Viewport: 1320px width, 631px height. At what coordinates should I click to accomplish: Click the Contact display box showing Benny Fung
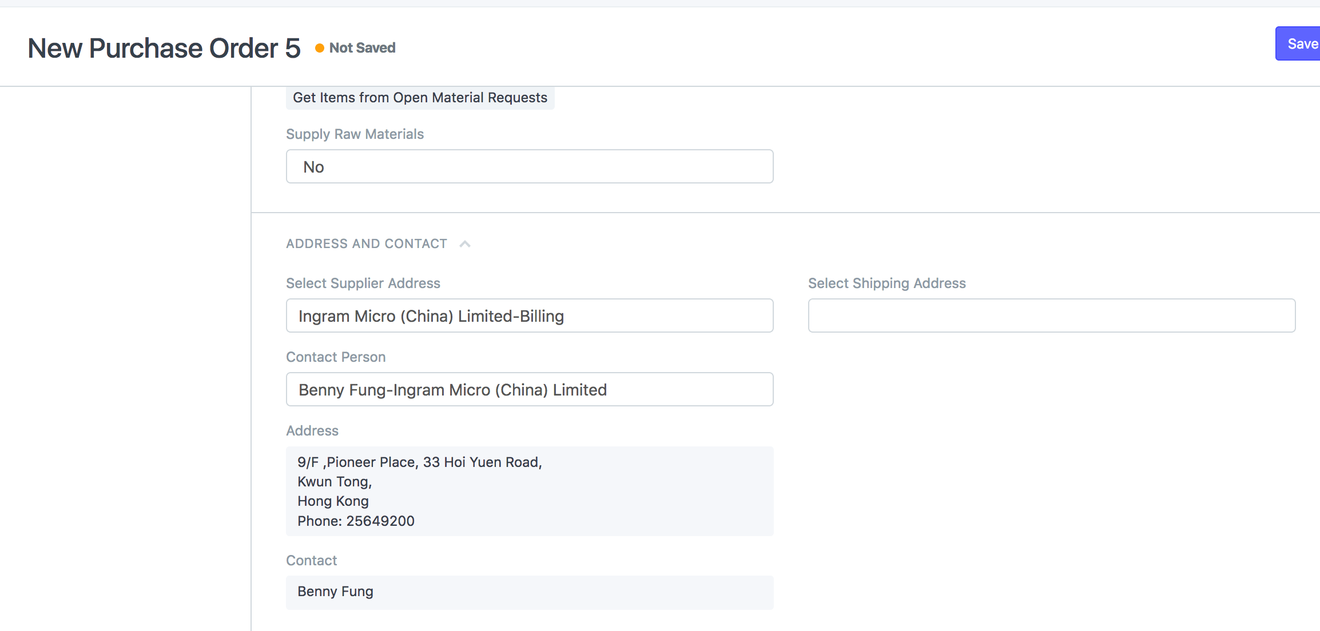coord(529,593)
